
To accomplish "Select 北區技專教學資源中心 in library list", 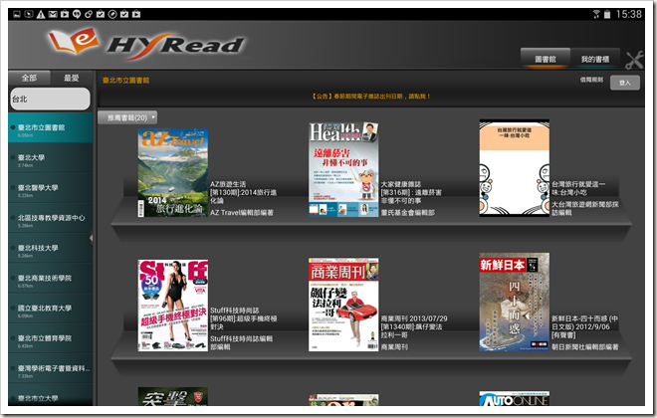I will click(x=51, y=218).
